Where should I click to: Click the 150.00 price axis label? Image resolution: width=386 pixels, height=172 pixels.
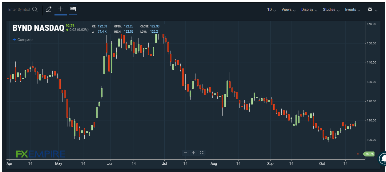pos(372,43)
